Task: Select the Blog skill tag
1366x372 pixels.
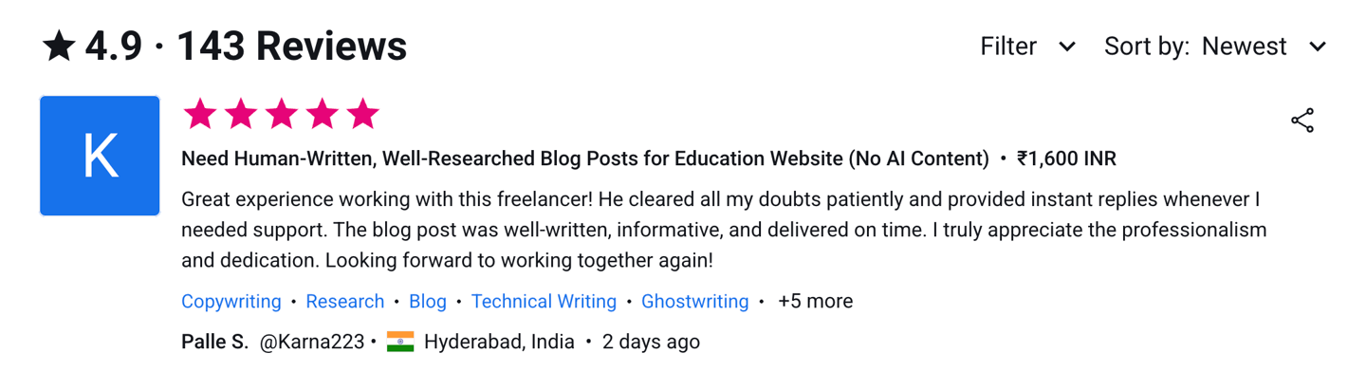Action: pyautogui.click(x=428, y=301)
